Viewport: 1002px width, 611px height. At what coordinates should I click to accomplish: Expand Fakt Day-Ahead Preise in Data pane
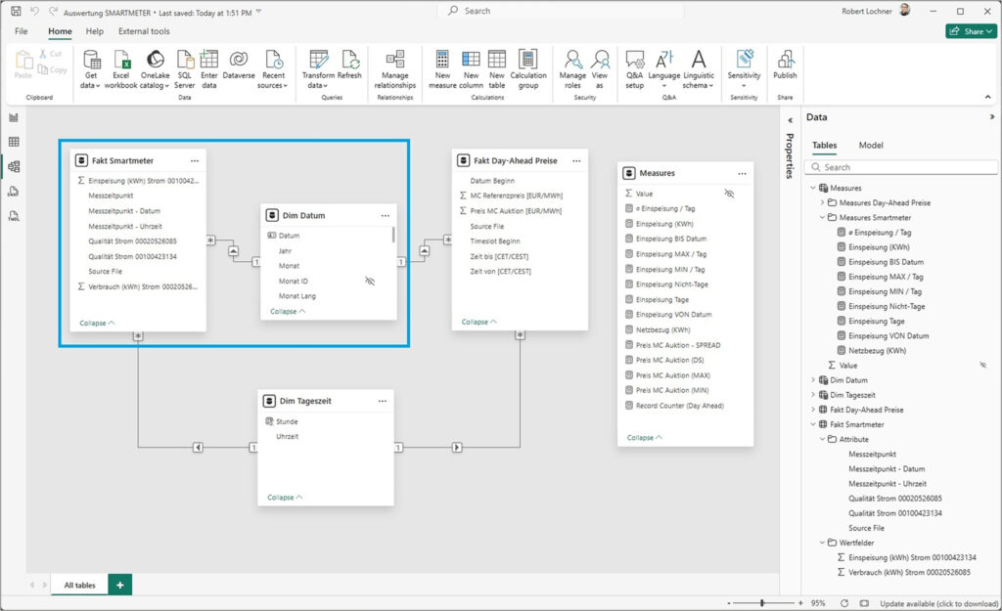pyautogui.click(x=813, y=410)
